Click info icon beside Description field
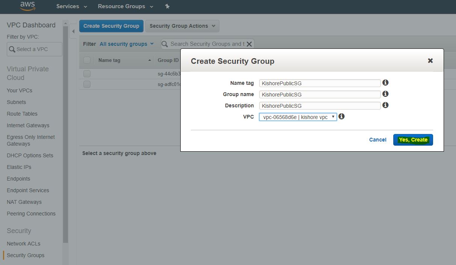 [x=385, y=105]
